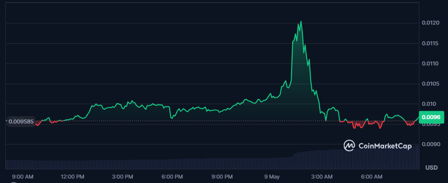
Task: Click the 12:00 PM time label
Action: (72, 177)
